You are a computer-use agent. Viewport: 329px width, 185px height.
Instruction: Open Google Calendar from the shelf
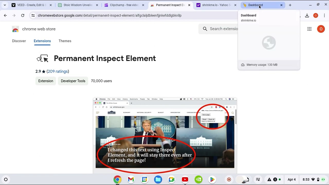pyautogui.click(x=144, y=180)
